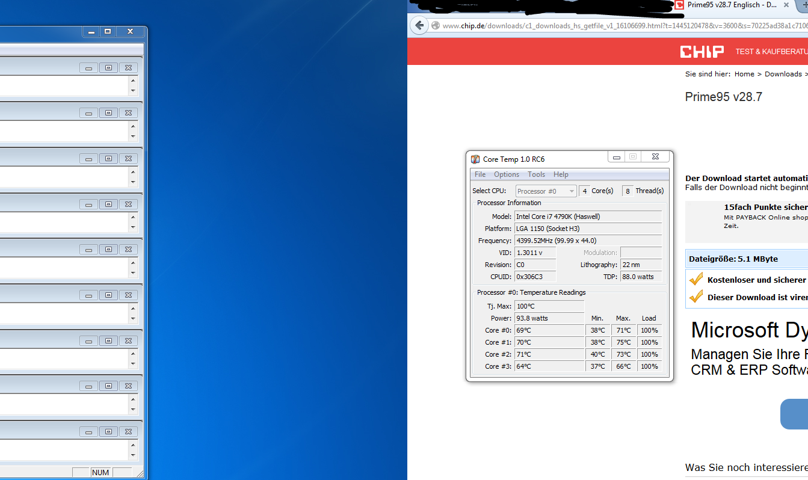
Task: Click the www.chip.de URL address field
Action: (625, 26)
